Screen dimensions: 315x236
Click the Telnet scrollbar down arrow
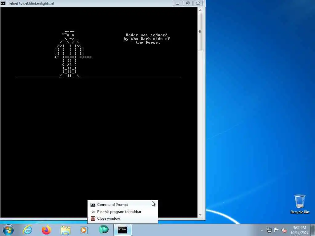coord(200,215)
